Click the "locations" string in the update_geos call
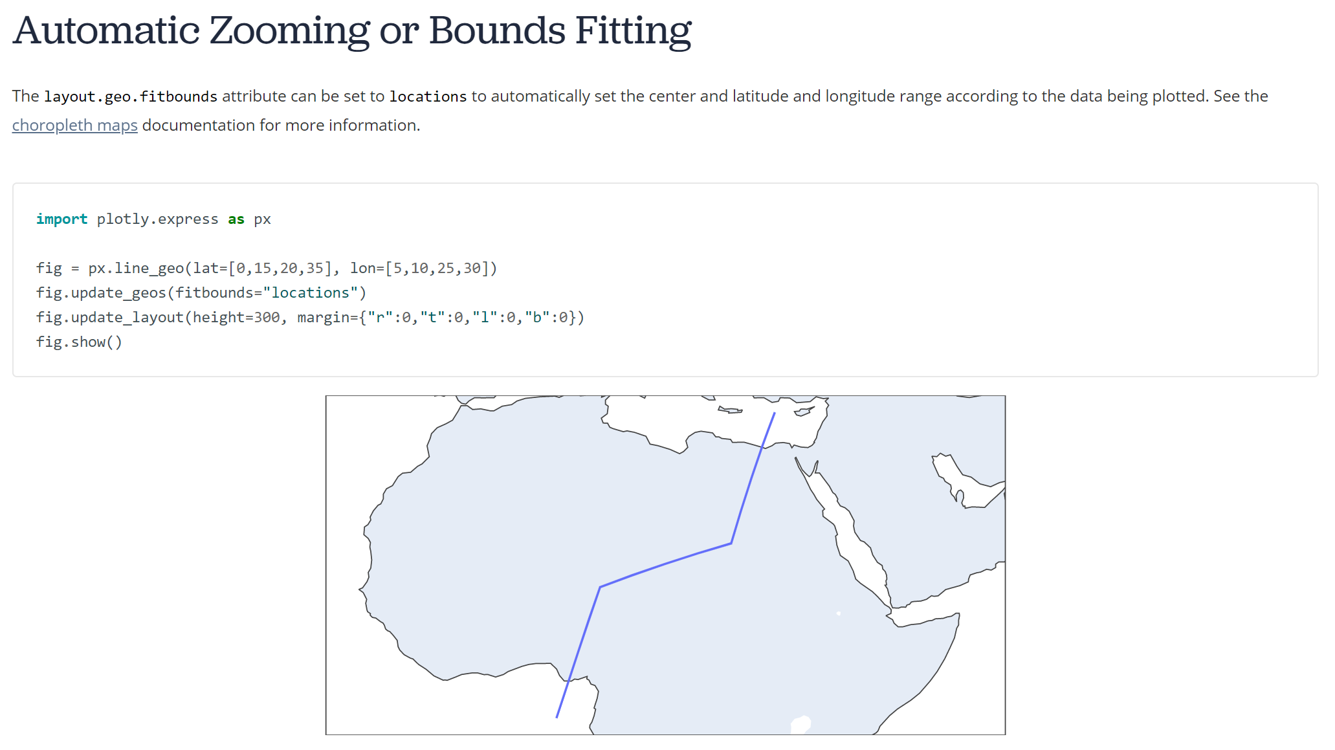The width and height of the screenshot is (1335, 750). (310, 292)
